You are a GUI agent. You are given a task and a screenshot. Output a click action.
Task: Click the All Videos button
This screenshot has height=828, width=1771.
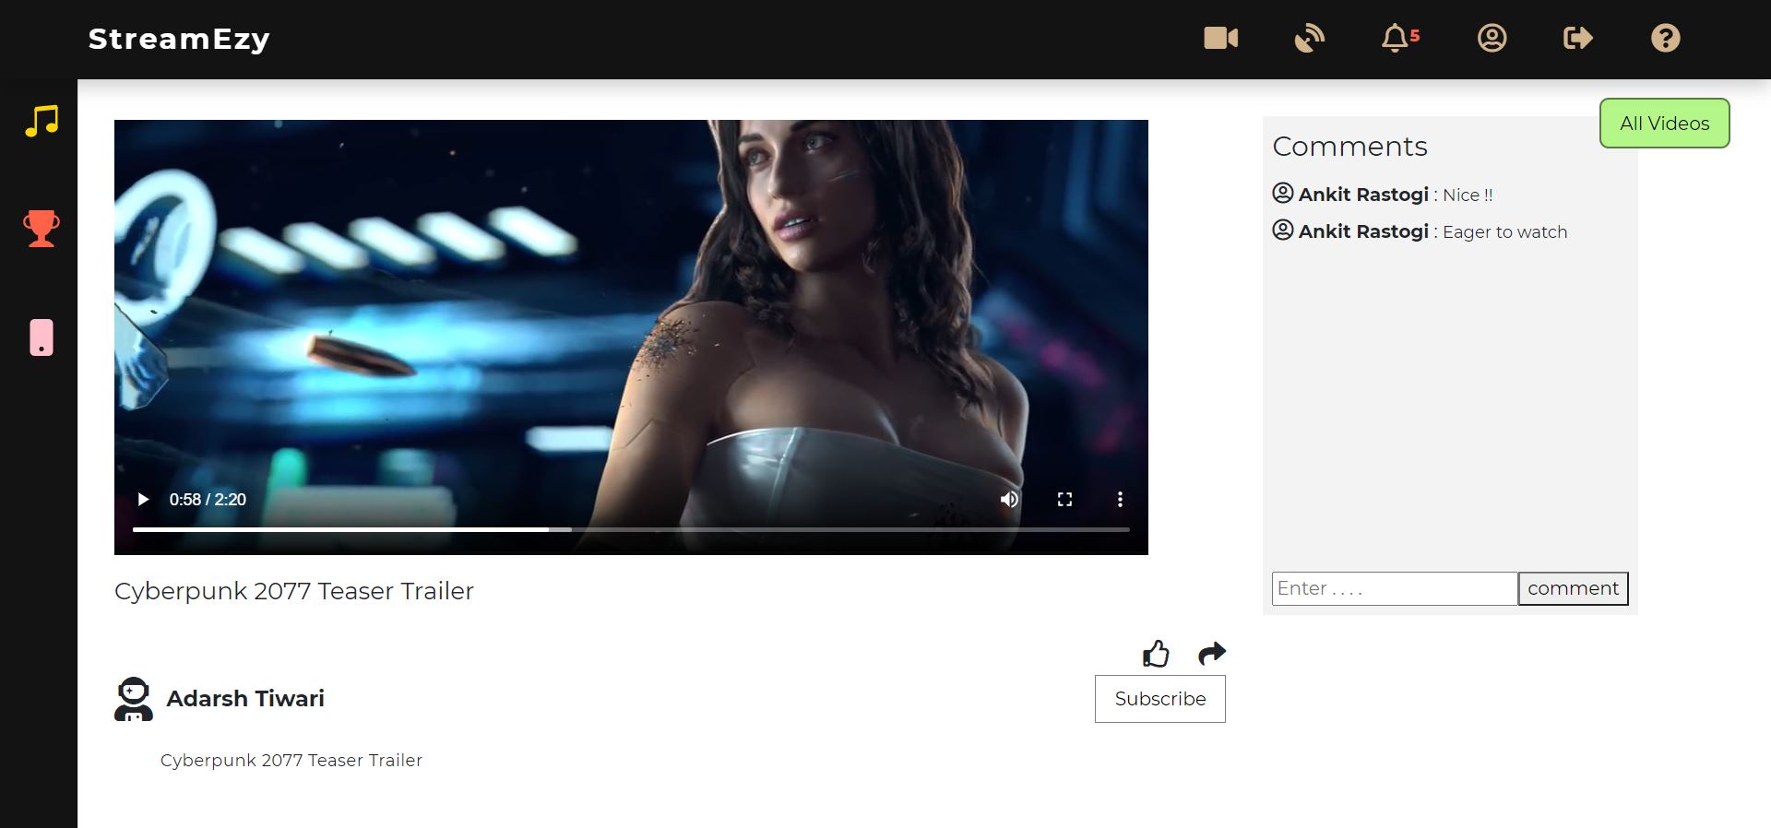[1664, 123]
